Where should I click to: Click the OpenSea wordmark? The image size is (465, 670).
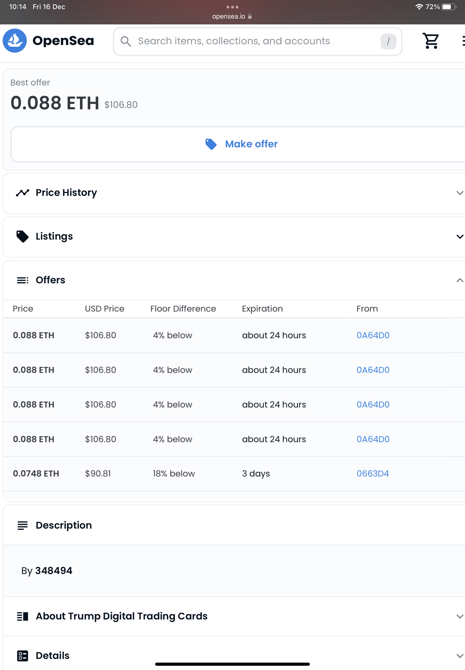pos(63,41)
